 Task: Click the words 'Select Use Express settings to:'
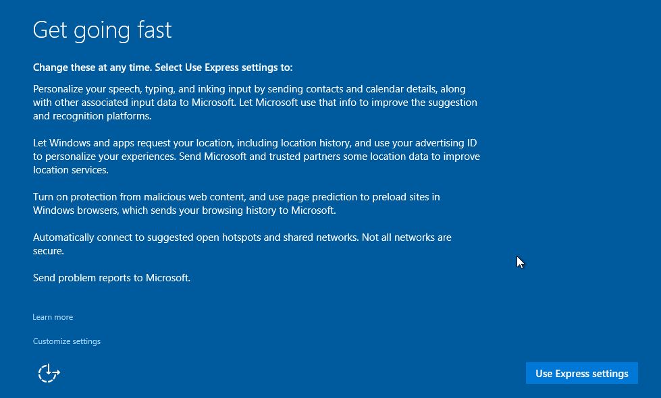coord(223,67)
